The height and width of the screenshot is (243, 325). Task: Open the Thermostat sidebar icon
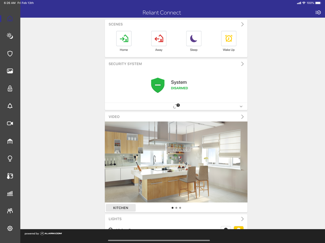coord(10,176)
